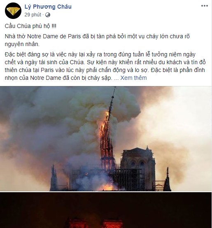Click the globe public privacy icon
The height and width of the screenshot is (228, 212).
point(48,15)
